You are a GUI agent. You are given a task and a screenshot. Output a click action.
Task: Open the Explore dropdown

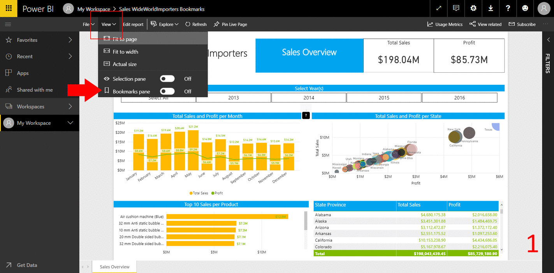[x=164, y=24]
